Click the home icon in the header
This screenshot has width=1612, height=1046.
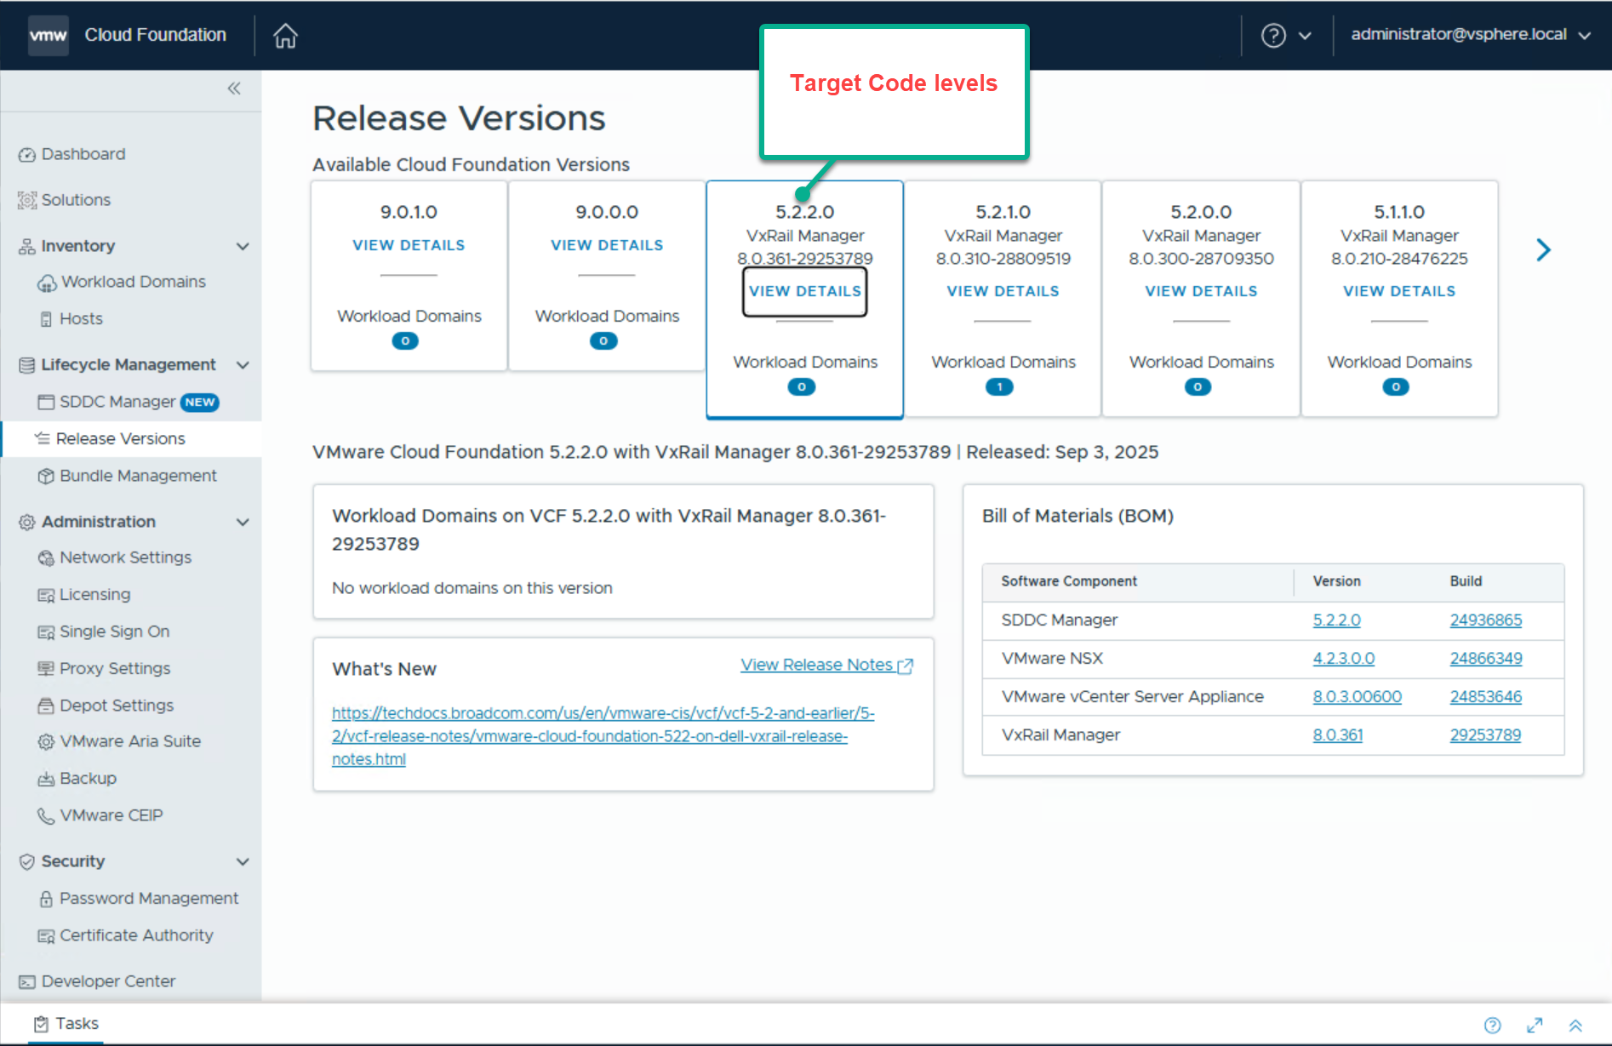coord(285,36)
